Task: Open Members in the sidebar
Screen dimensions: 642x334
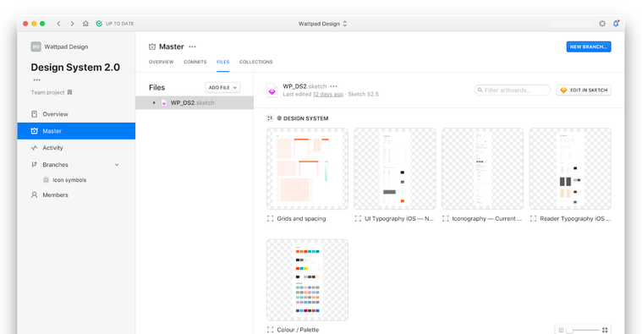Action: pyautogui.click(x=76, y=195)
